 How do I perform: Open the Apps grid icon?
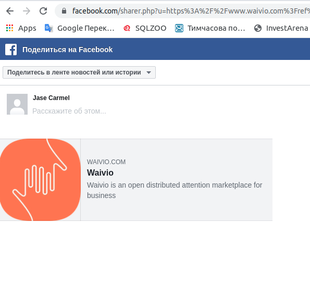(9, 28)
